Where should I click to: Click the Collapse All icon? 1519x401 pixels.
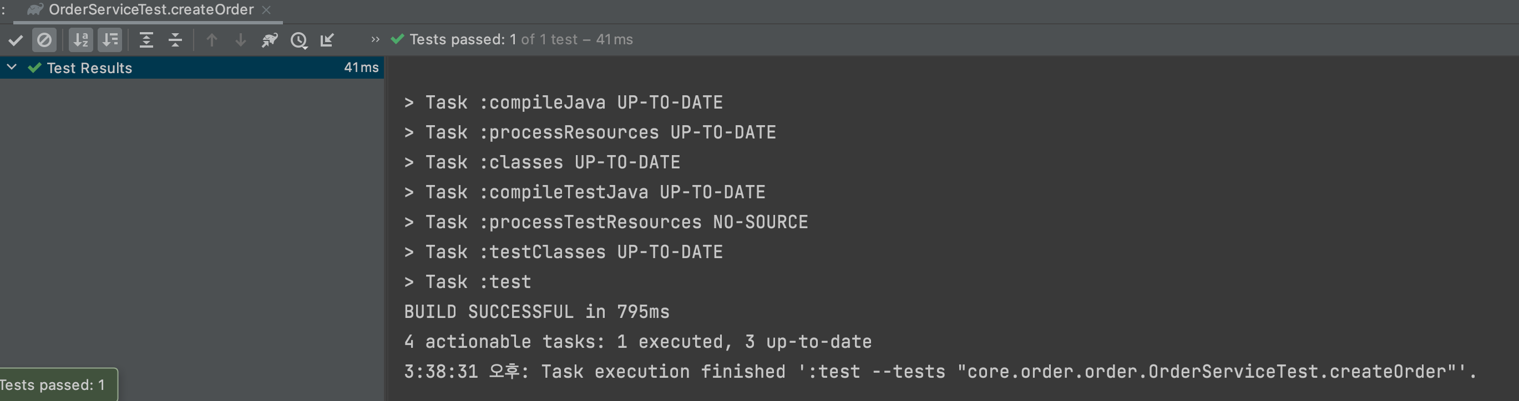point(175,40)
